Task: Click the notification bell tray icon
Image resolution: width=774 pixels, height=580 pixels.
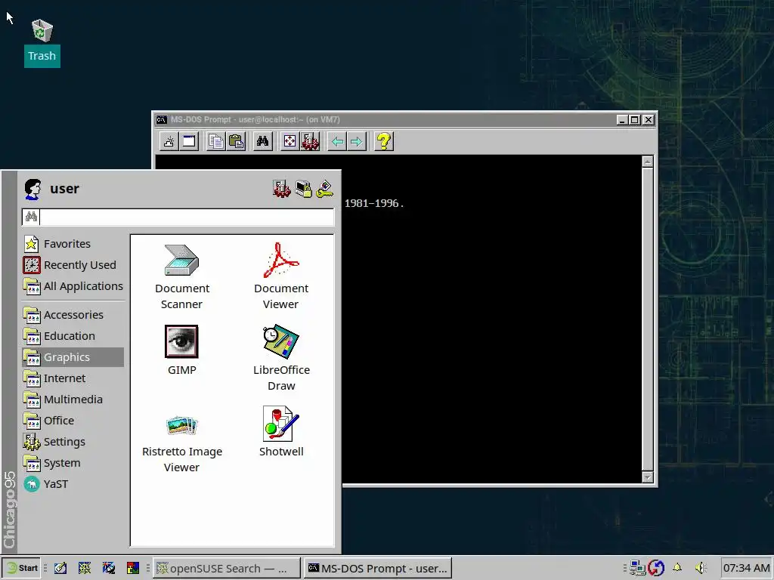Action: [677, 568]
